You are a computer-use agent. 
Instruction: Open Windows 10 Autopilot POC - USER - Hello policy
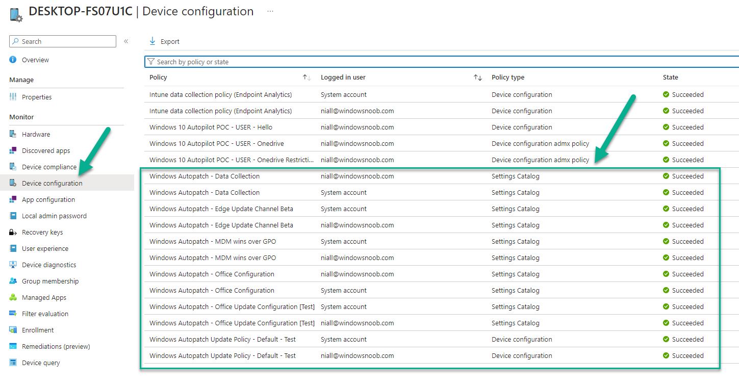tap(211, 127)
